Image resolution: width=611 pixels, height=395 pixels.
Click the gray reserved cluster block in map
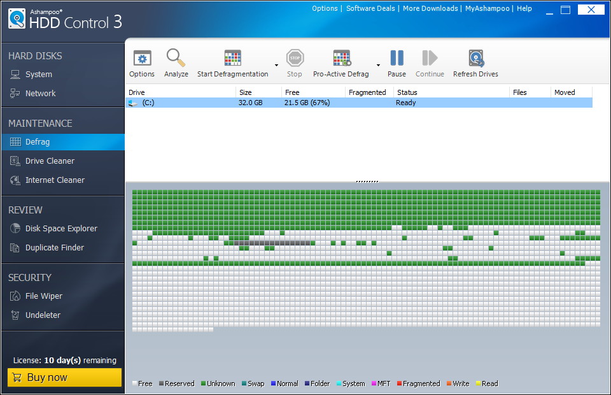tap(272, 243)
